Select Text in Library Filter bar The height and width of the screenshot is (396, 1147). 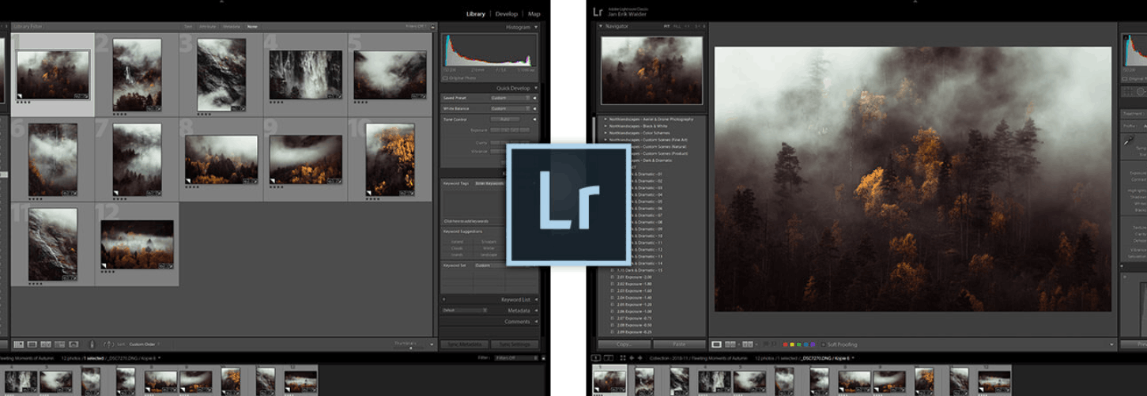click(x=188, y=26)
